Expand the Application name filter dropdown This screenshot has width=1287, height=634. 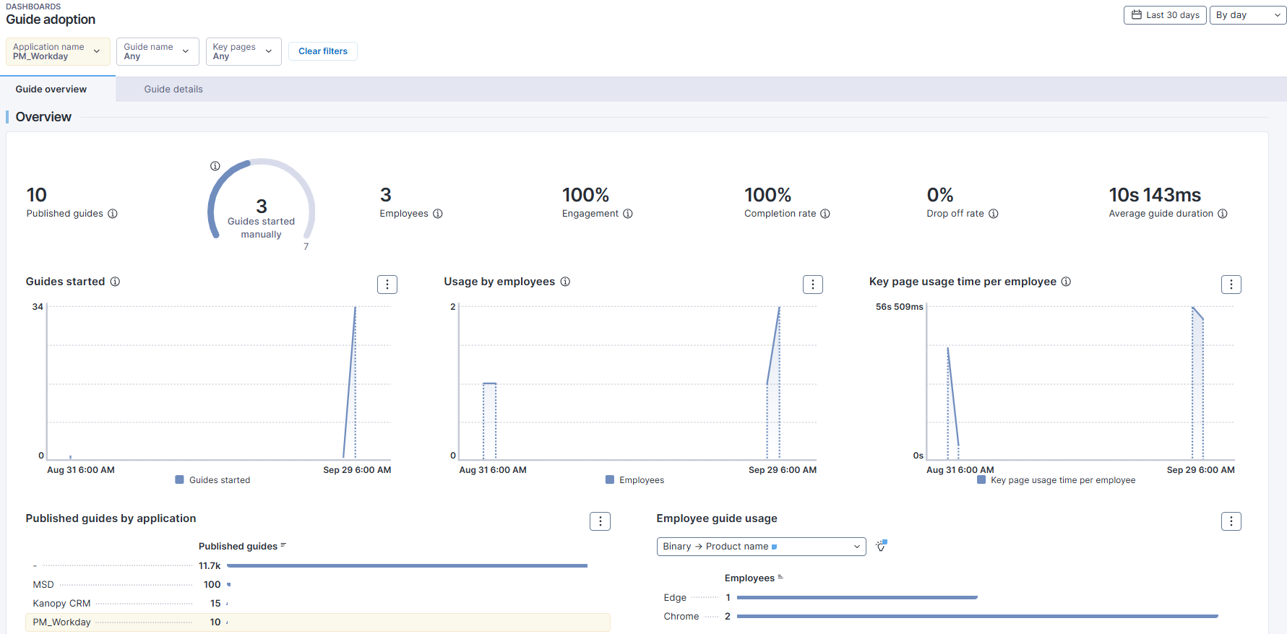coord(58,51)
